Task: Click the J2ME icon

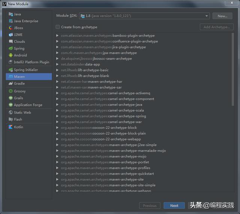Action: pyautogui.click(x=11, y=35)
